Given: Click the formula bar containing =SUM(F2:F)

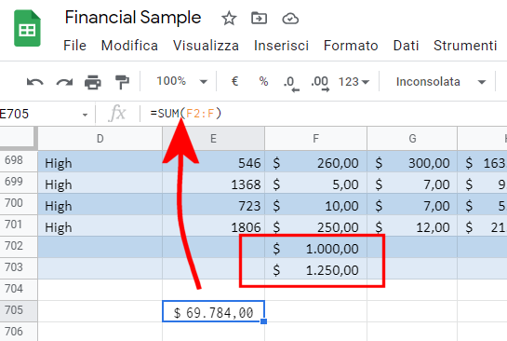Looking at the screenshot, I should pos(324,114).
